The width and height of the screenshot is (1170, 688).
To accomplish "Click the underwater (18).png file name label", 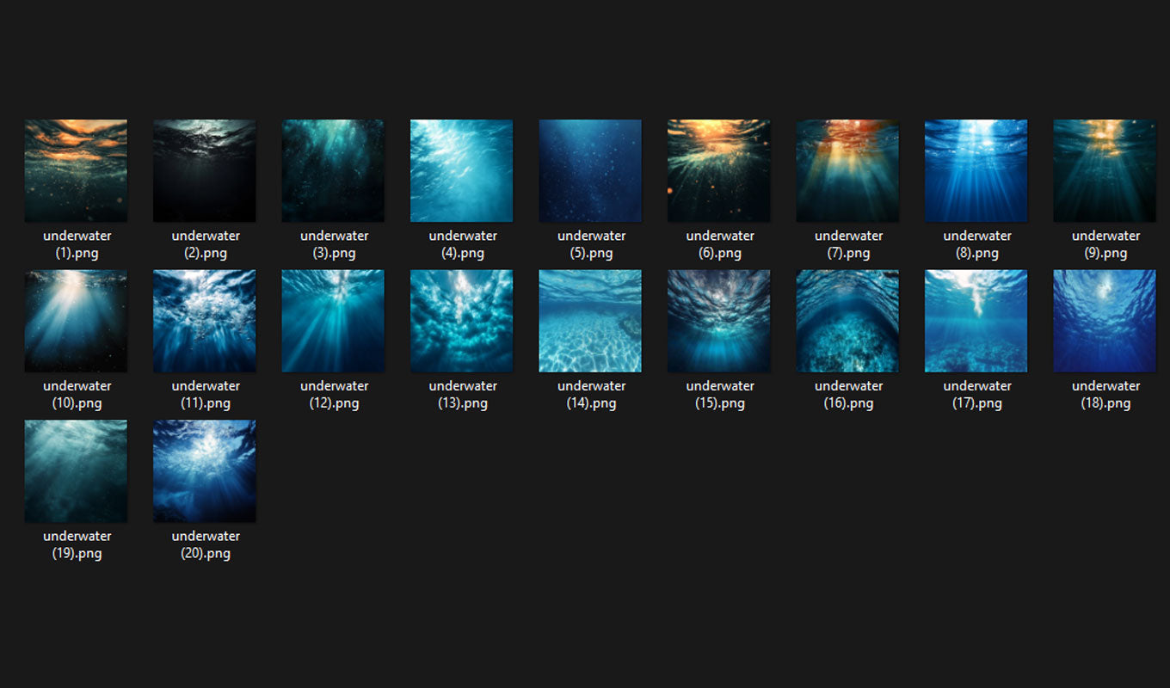I will click(1105, 395).
